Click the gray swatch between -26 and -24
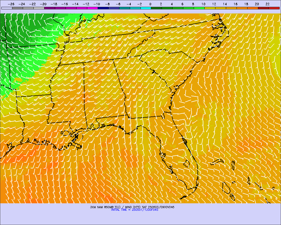 [x=18, y=8]
